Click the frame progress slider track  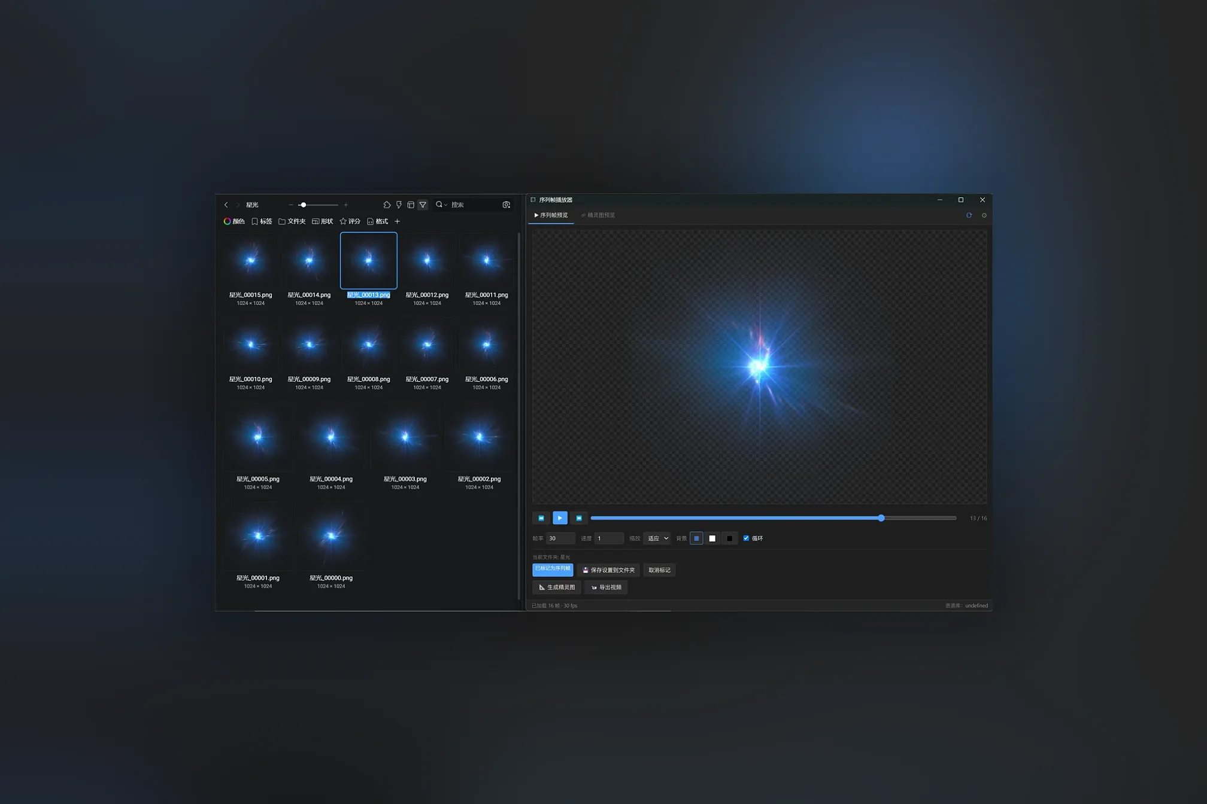(773, 518)
